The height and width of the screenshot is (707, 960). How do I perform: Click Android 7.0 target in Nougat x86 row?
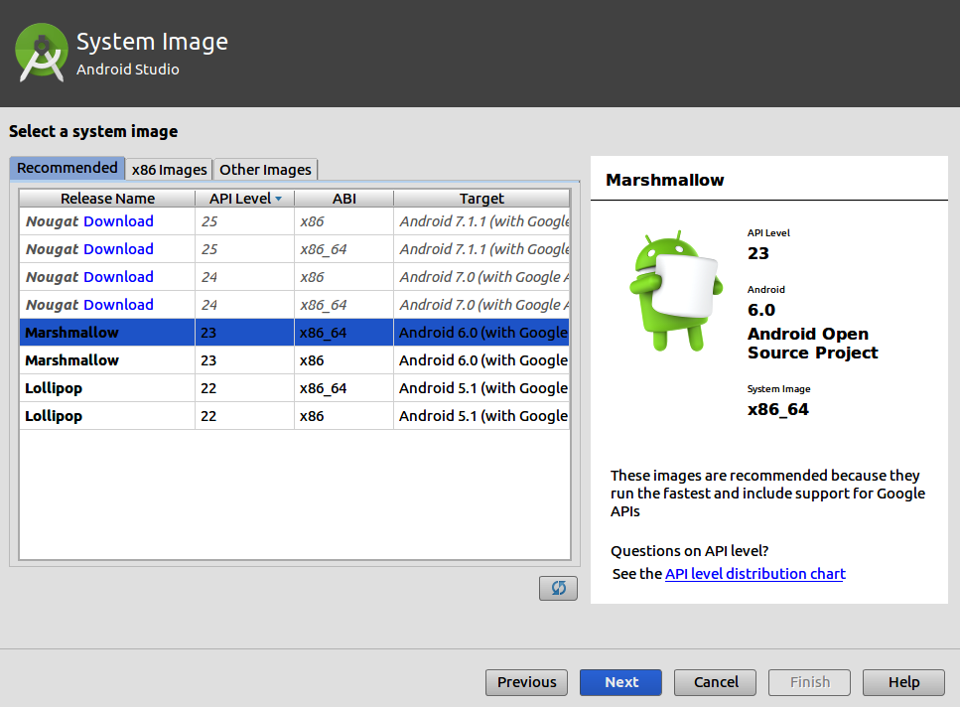(x=483, y=277)
